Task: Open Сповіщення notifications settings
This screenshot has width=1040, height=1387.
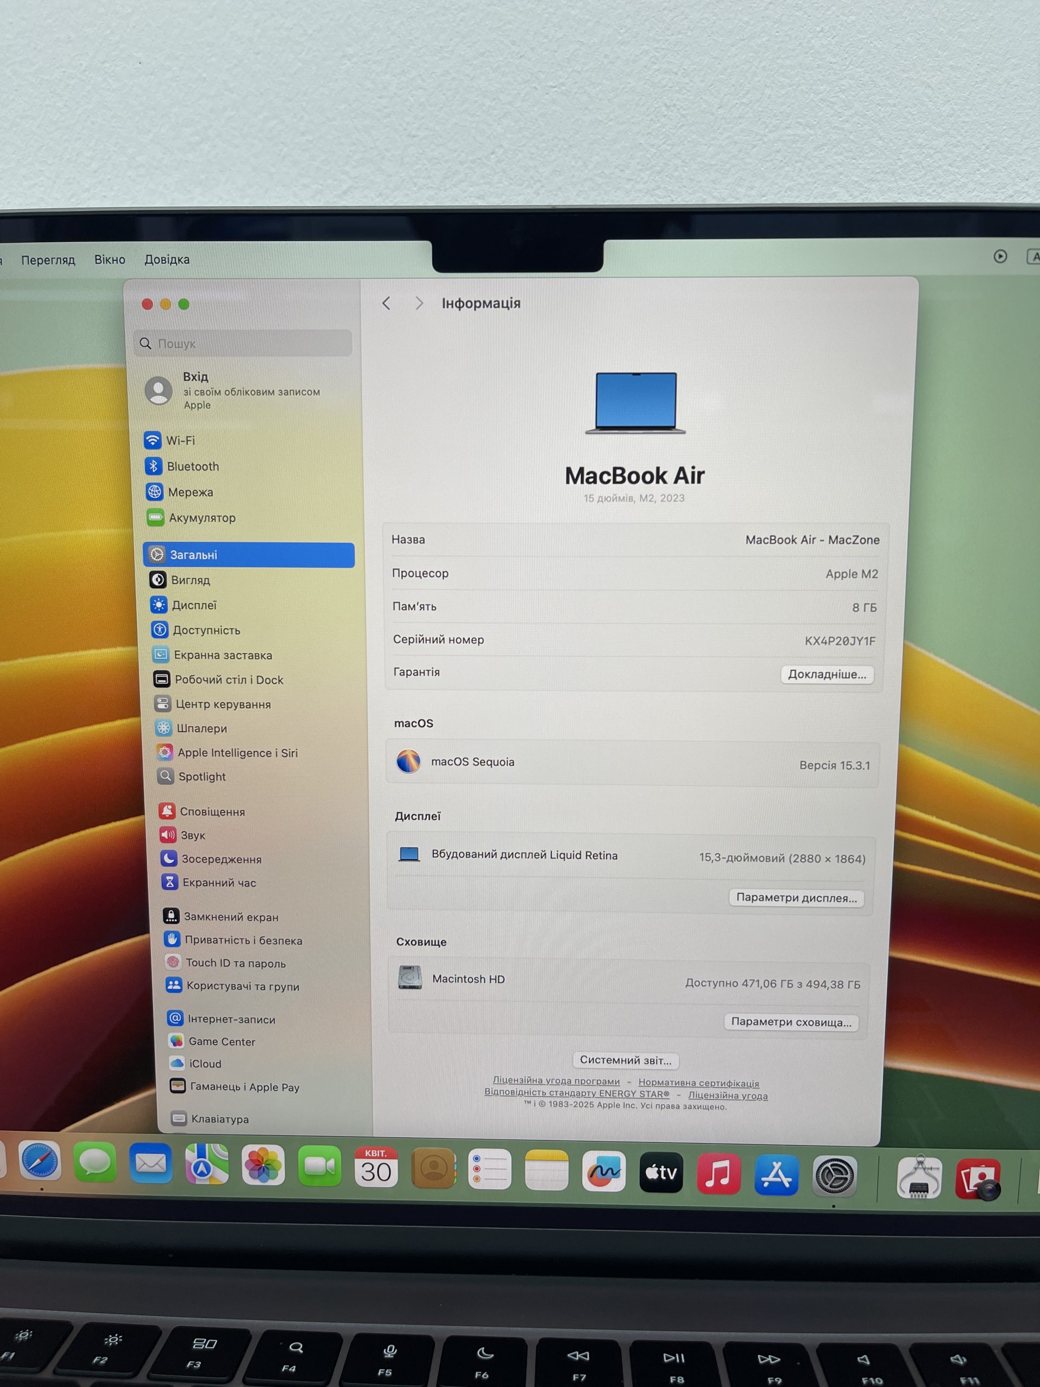Action: tap(202, 812)
